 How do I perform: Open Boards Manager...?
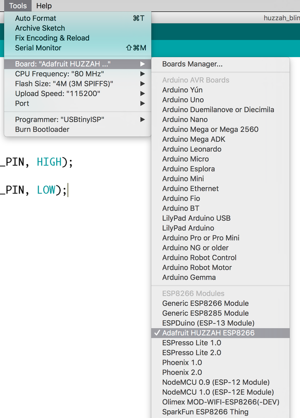point(192,64)
